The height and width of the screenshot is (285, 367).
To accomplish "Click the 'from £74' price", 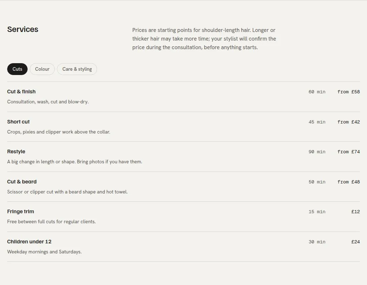I will pos(348,152).
